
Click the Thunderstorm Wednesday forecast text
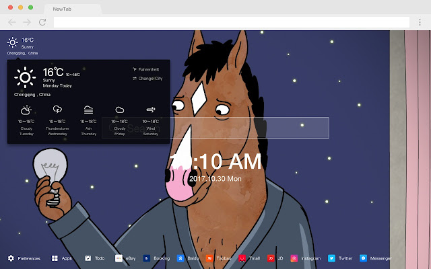click(57, 131)
